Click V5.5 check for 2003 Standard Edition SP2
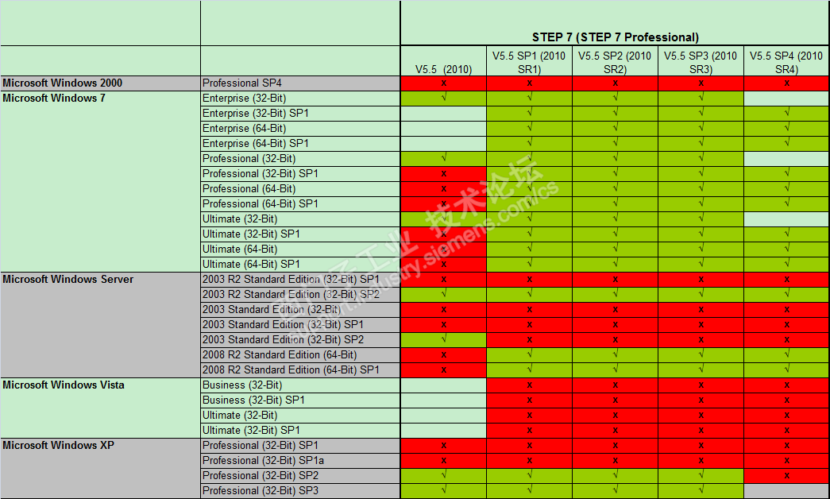Image resolution: width=830 pixels, height=499 pixels. click(x=443, y=340)
